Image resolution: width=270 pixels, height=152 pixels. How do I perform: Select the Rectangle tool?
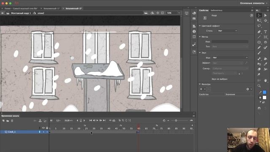[265, 37]
